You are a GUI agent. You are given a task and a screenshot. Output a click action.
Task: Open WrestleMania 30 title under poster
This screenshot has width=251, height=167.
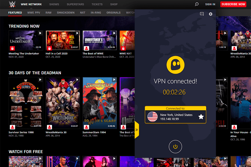[x=56, y=132]
